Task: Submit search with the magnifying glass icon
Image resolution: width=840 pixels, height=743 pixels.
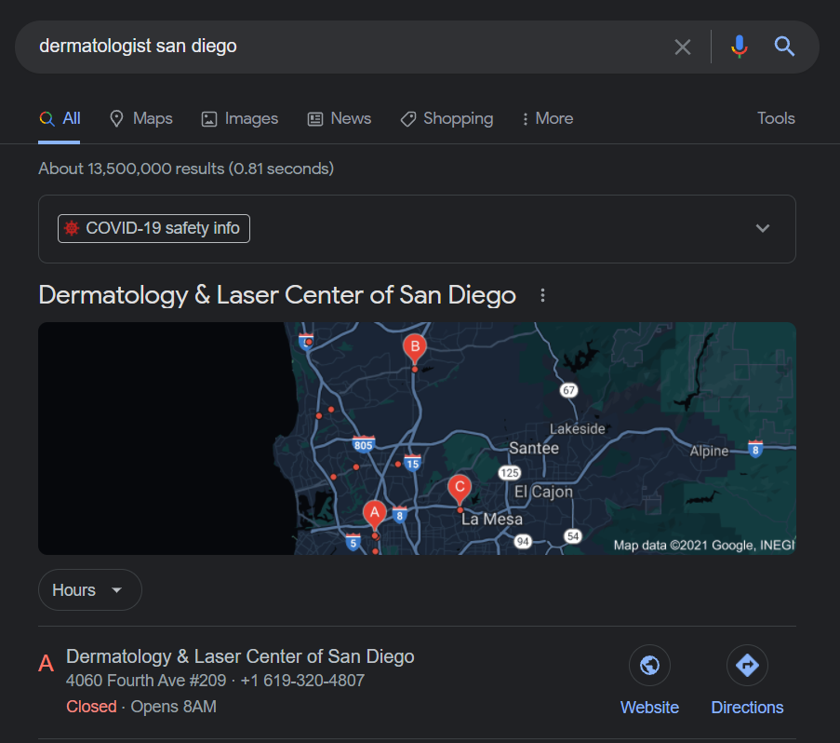Action: [x=784, y=47]
